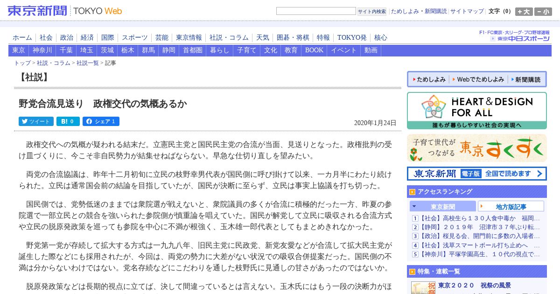Open the 政治 news section

click(x=67, y=37)
